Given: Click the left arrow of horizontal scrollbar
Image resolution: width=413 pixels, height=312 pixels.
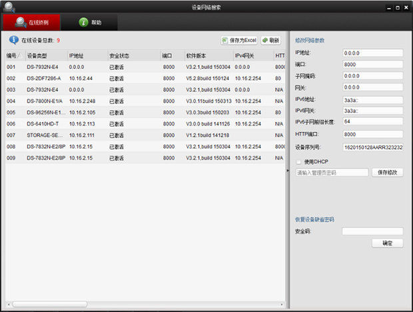Looking at the screenshot, I should click(x=9, y=305).
